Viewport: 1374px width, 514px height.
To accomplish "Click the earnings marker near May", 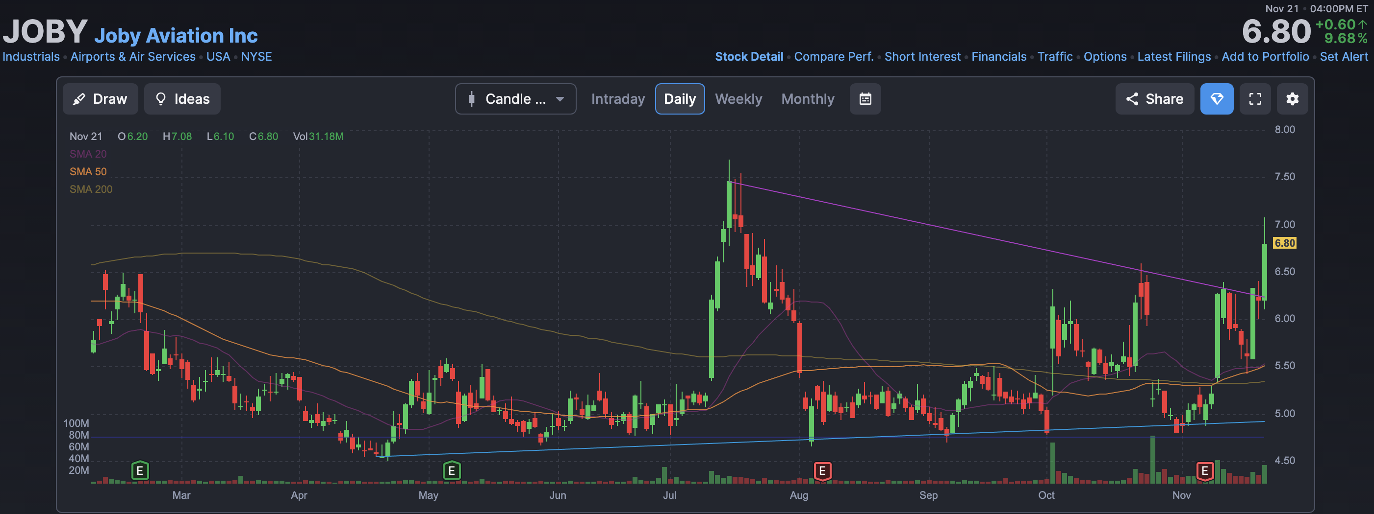I will click(451, 470).
